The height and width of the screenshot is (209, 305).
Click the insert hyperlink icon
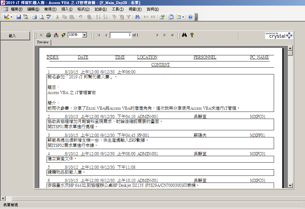(x=90, y=17)
